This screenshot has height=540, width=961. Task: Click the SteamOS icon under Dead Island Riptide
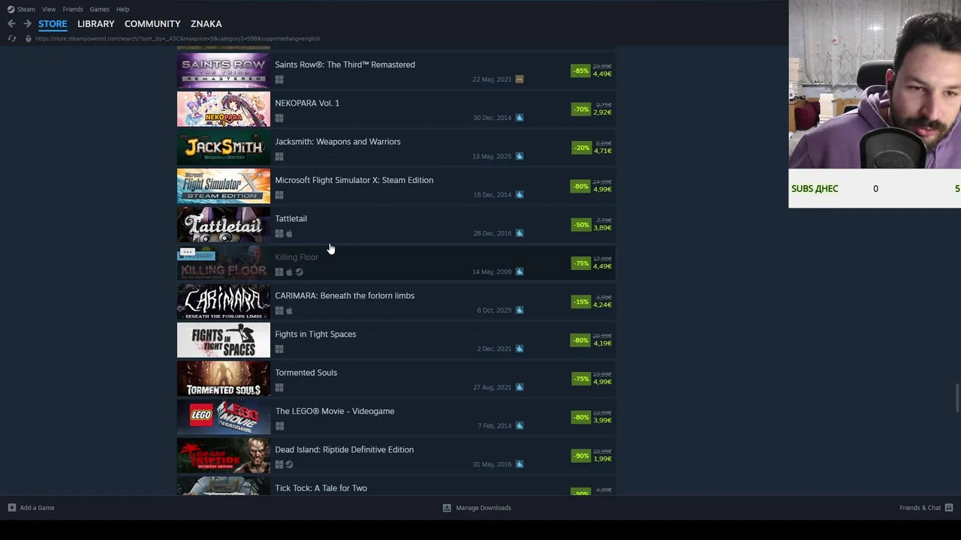coord(289,464)
